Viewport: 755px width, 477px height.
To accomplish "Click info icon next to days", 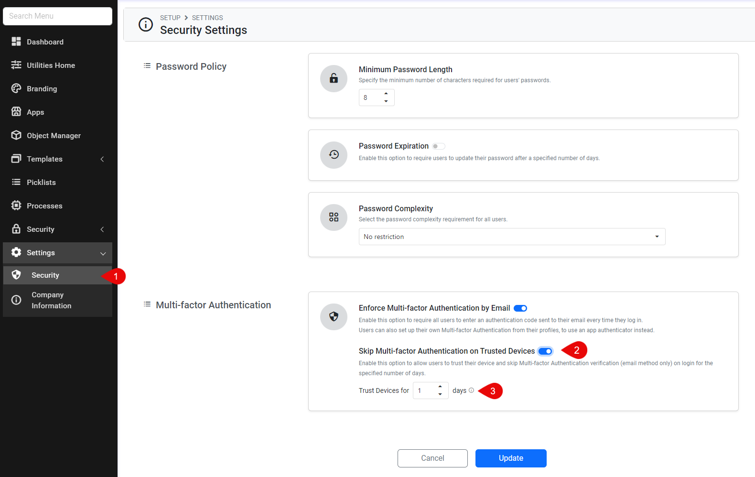I will point(472,390).
